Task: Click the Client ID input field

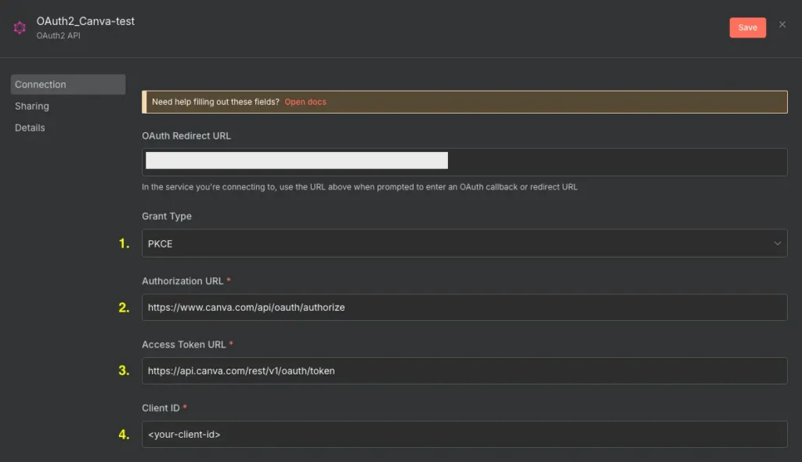Action: 464,435
